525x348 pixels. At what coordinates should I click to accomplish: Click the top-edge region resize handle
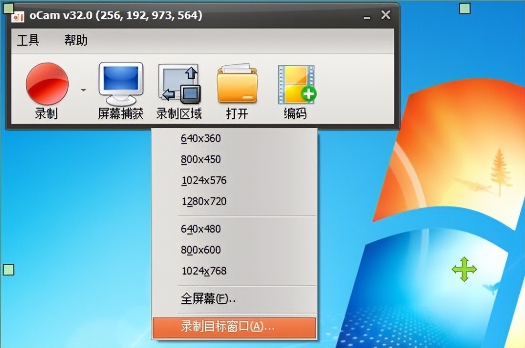(465, 9)
